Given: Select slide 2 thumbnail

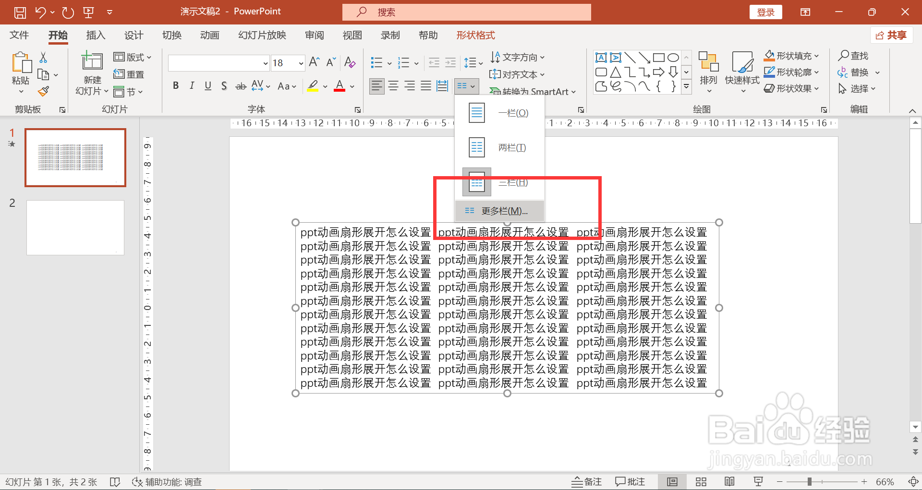Looking at the screenshot, I should 75,227.
